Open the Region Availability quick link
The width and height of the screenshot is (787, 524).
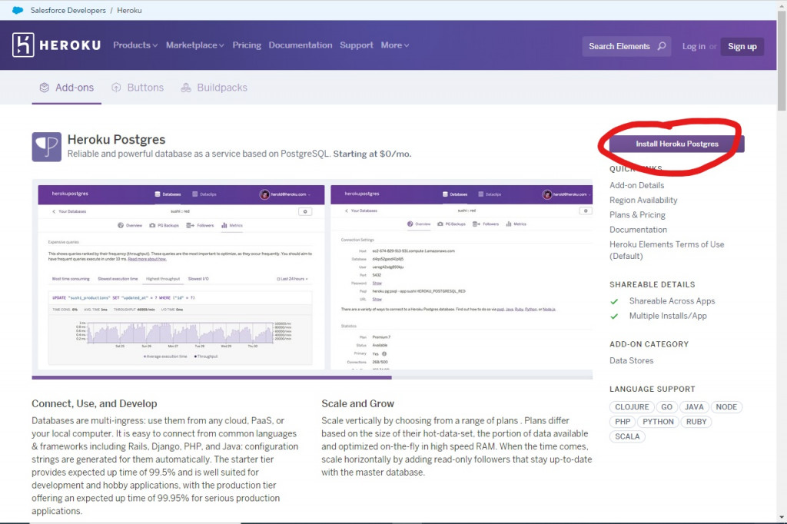coord(643,200)
